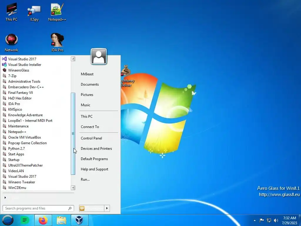Image resolution: width=301 pixels, height=226 pixels.
Task: Open Devices and Printers
Action: tap(96, 148)
